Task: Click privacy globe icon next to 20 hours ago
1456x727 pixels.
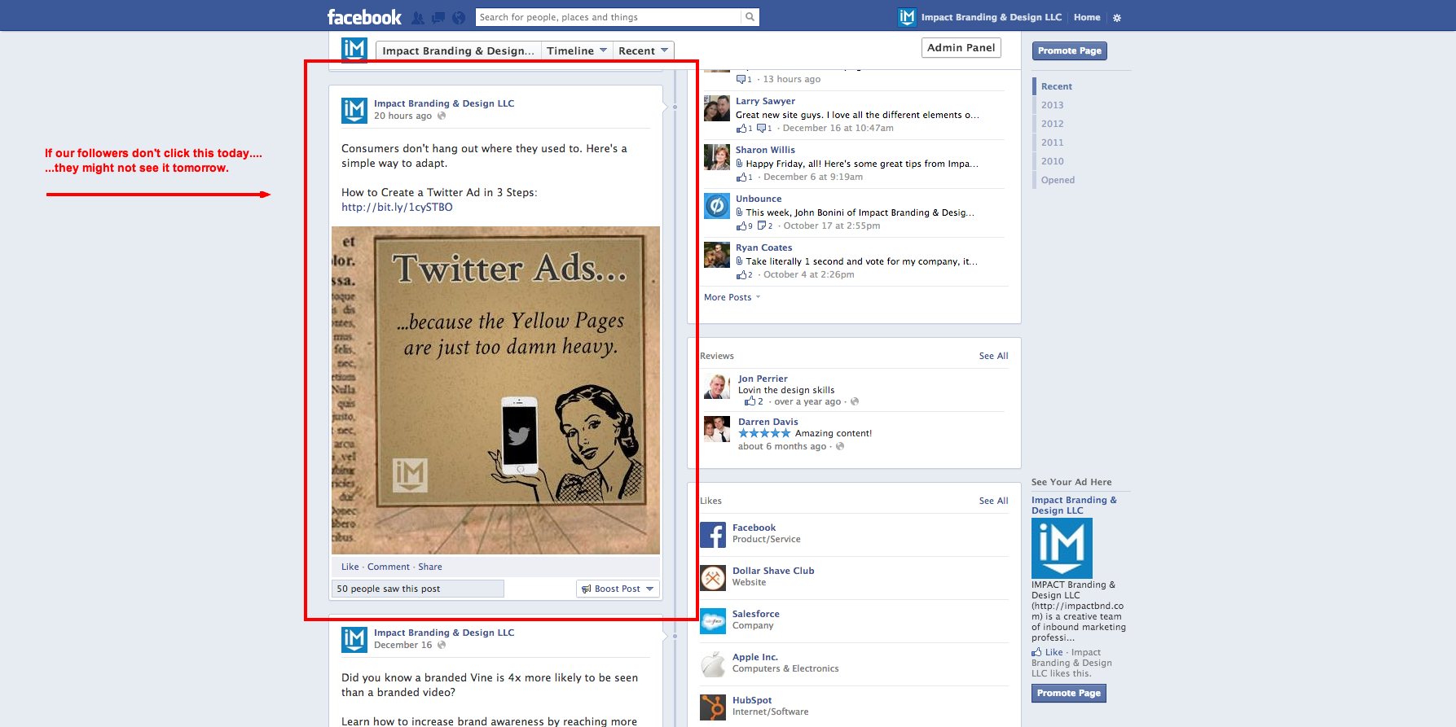Action: coord(442,116)
